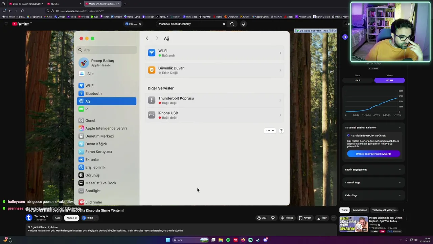Open the ellipsis dropdown in macOS Ağ pane
Viewport: 433px width, 244px height.
[270, 131]
